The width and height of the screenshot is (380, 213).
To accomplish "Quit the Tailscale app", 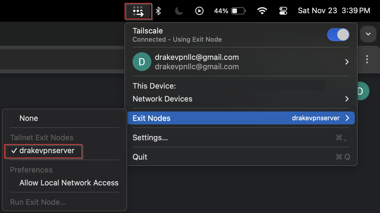I will click(x=241, y=157).
